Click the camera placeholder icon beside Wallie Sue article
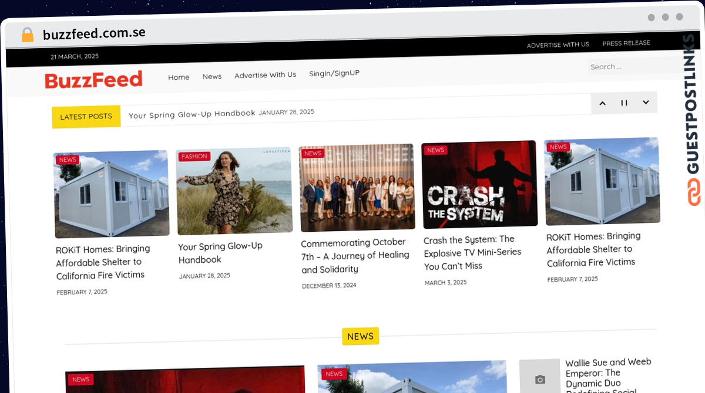The image size is (705, 393). tap(540, 379)
